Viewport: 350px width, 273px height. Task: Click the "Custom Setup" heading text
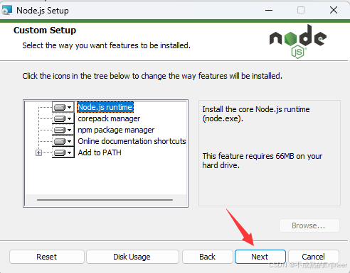[45, 30]
